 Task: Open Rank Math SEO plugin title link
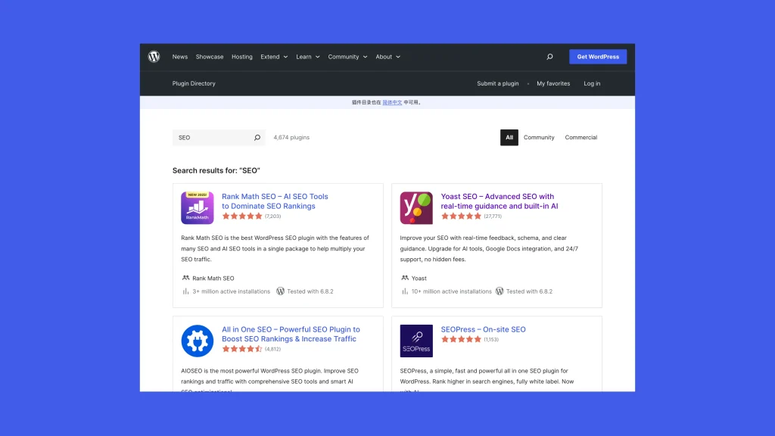tap(275, 201)
